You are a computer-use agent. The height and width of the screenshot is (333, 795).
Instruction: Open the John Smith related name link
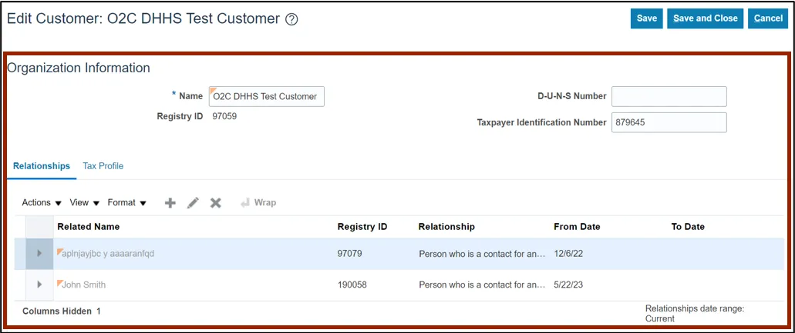(83, 285)
